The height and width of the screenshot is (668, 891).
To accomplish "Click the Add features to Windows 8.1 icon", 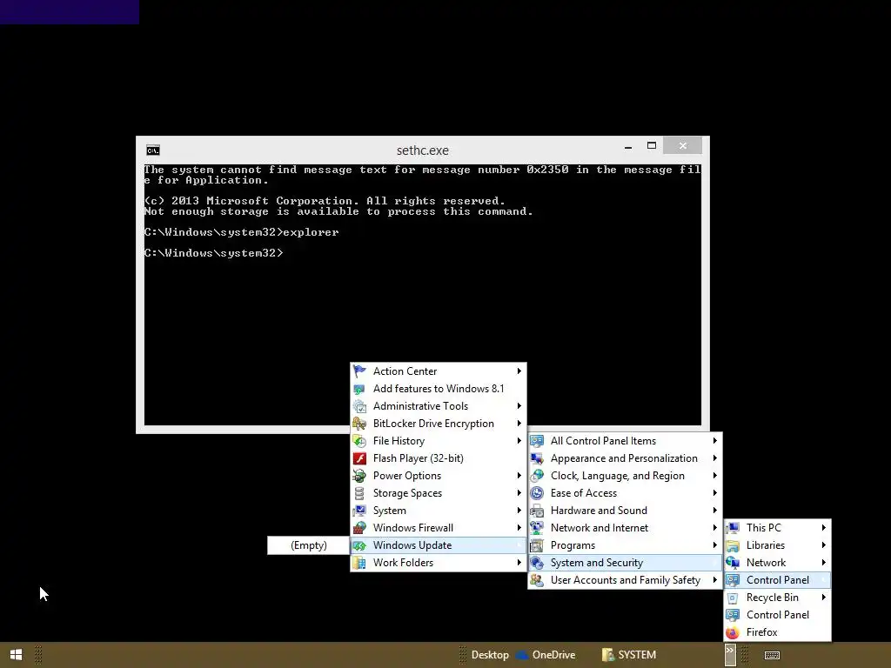I will tap(359, 389).
